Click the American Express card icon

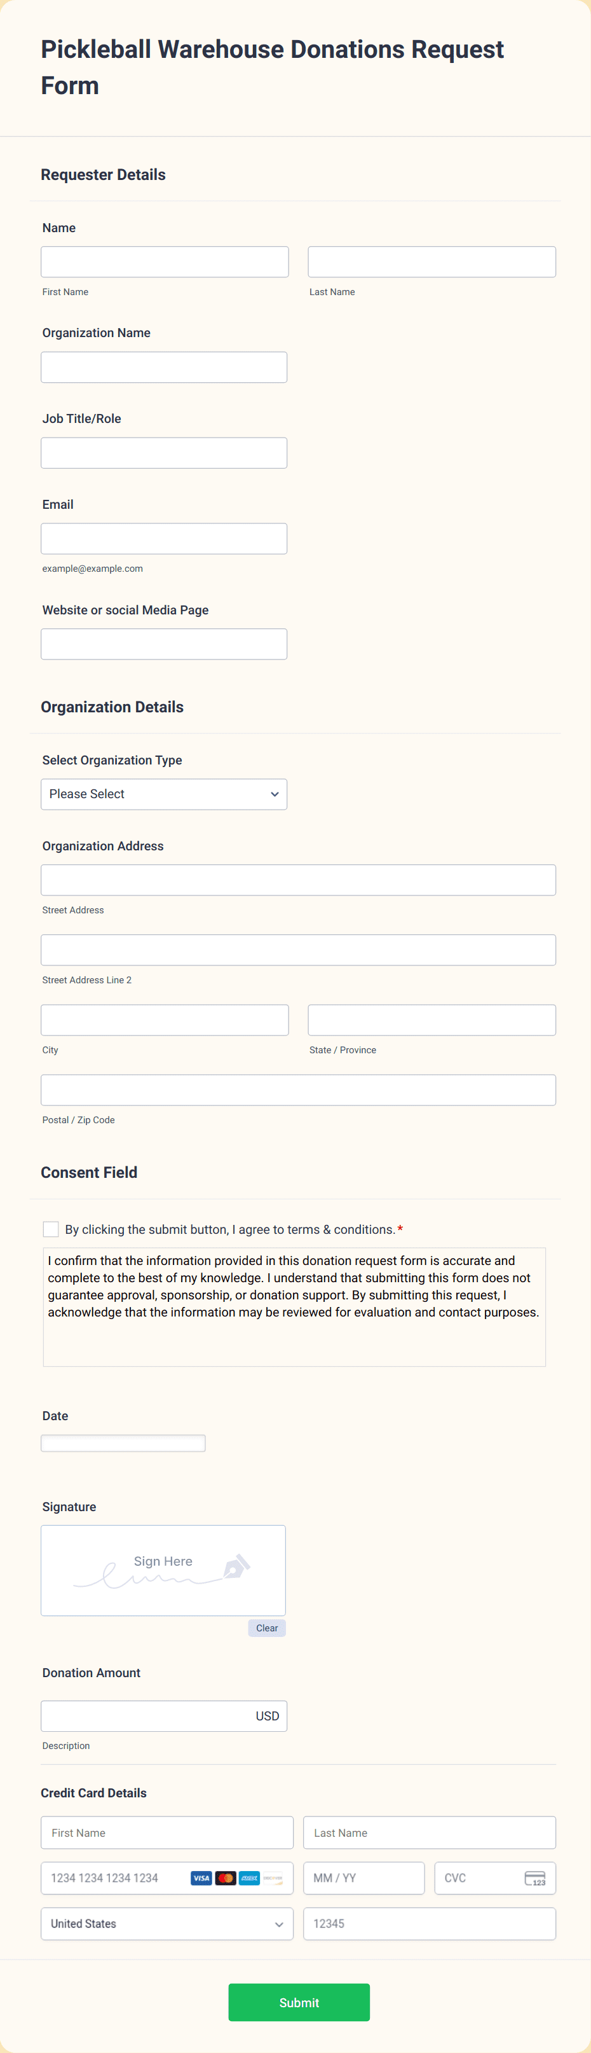[x=249, y=1879]
